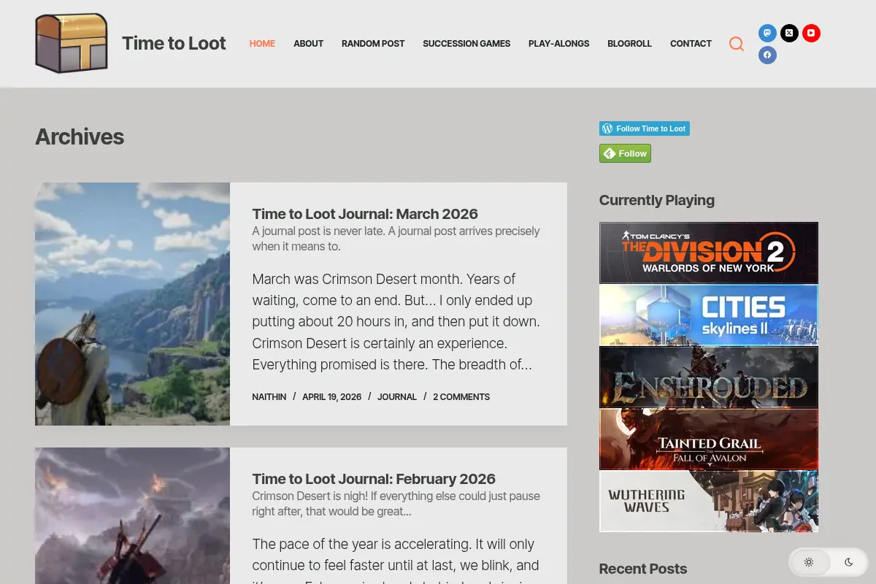Click the treasure chest site logo
Screen dimensions: 876x584
72,43
